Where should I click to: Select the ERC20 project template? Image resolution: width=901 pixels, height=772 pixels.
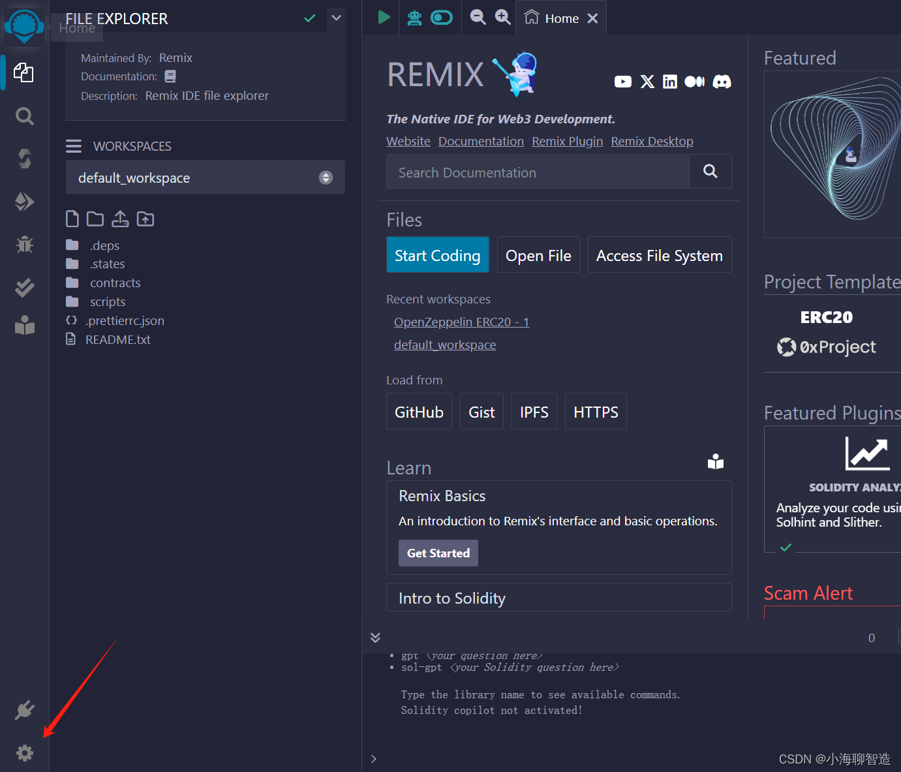tap(826, 317)
